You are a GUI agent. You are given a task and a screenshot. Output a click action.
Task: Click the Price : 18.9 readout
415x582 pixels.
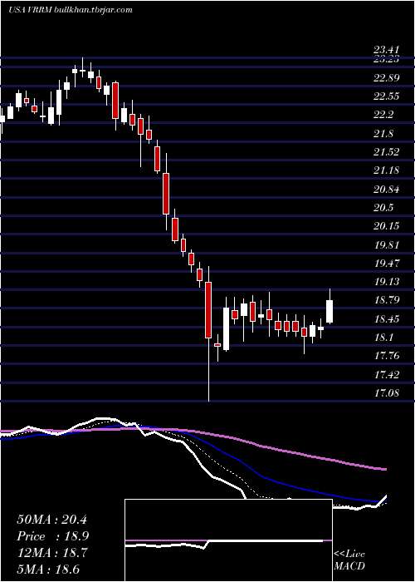pyautogui.click(x=52, y=536)
